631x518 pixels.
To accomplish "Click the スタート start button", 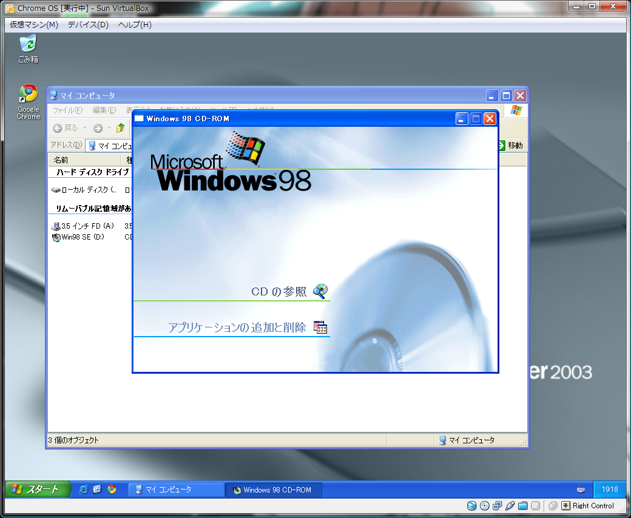I will (38, 489).
